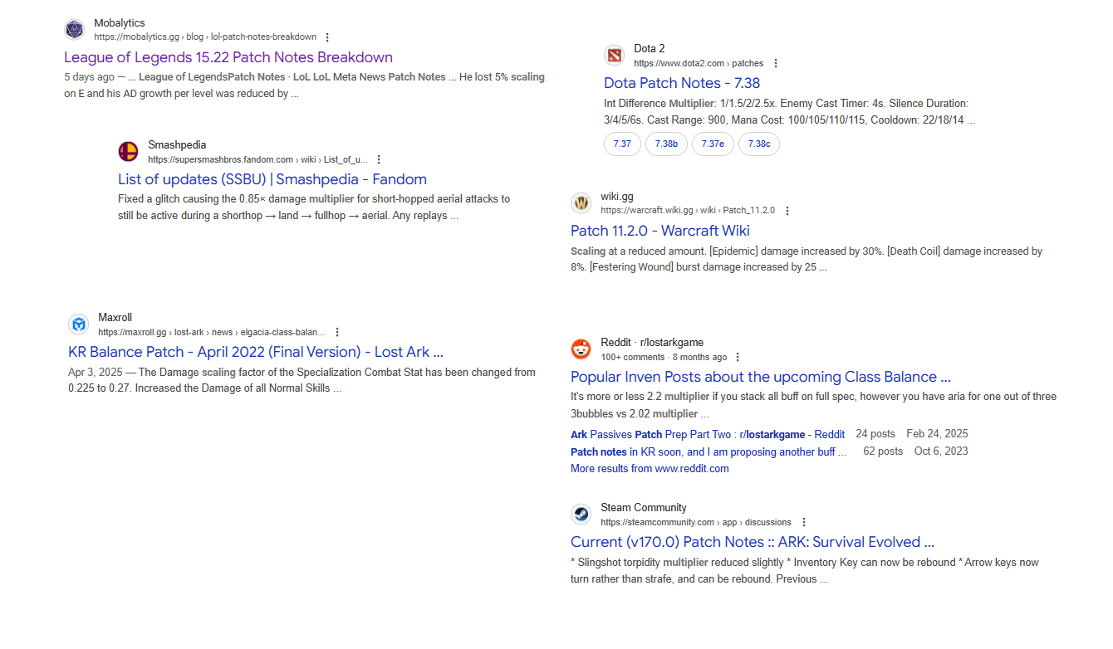Click the Dota 2 site favicon
This screenshot has width=1113, height=649.
tap(615, 56)
